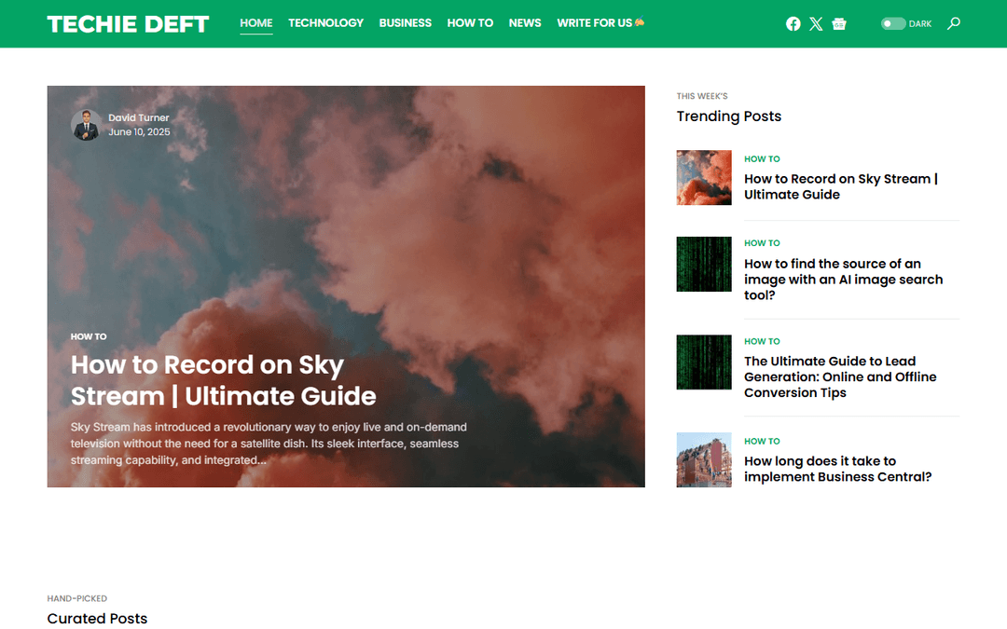This screenshot has height=629, width=1007.
Task: Open thumbnail for Business Central post
Action: coord(704,459)
